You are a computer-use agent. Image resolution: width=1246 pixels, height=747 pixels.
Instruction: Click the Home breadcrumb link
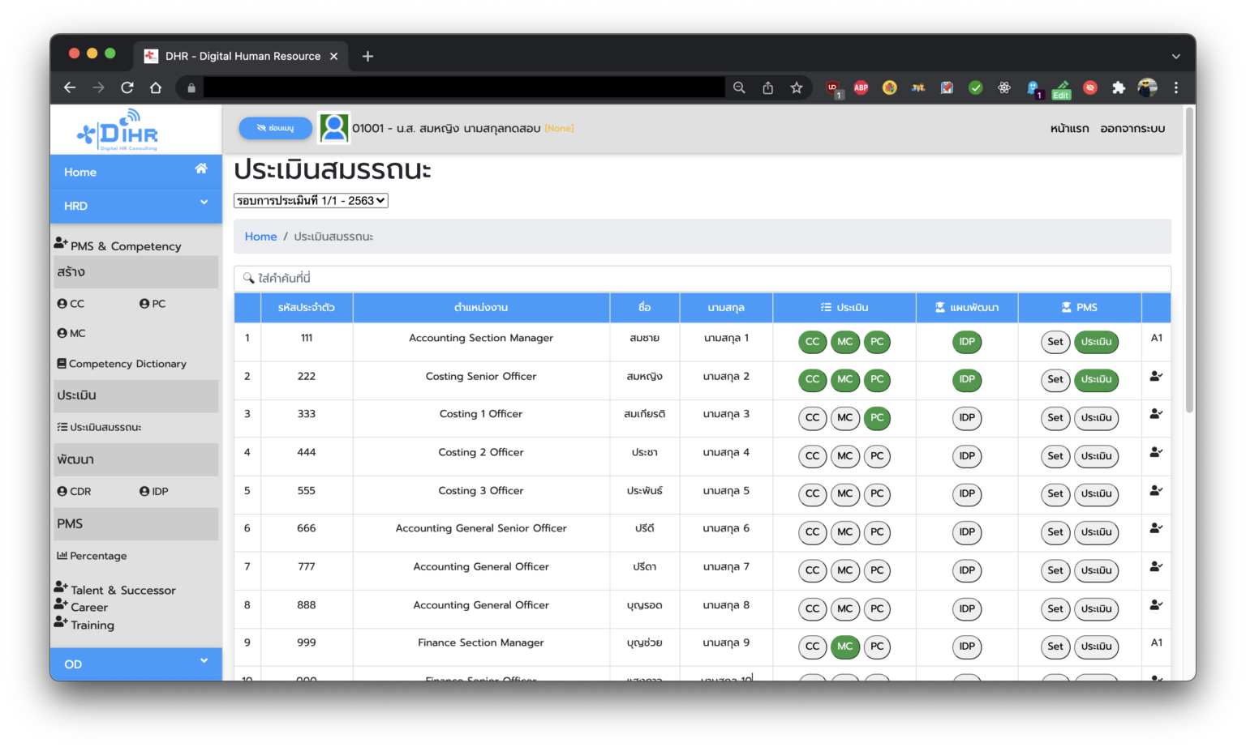point(260,237)
